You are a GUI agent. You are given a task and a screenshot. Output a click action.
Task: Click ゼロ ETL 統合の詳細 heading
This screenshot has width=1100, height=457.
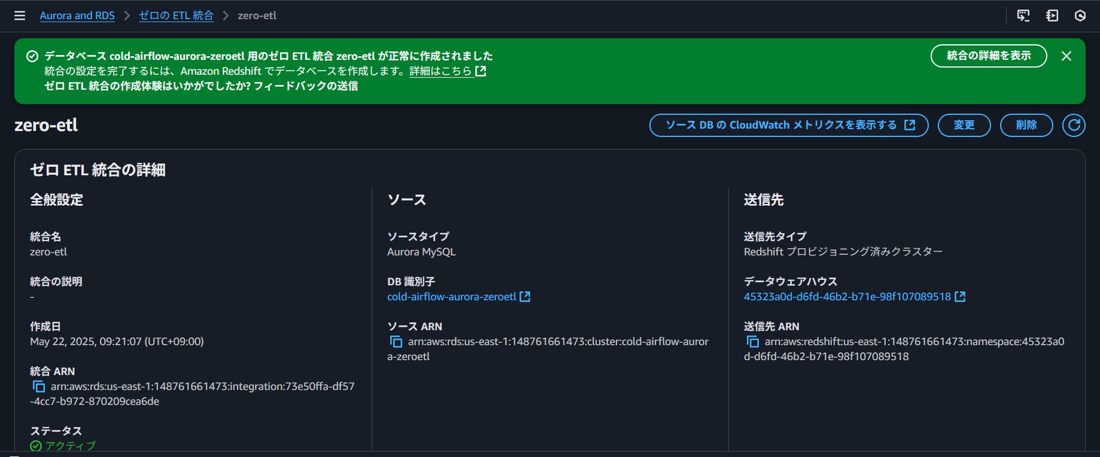[x=98, y=170]
